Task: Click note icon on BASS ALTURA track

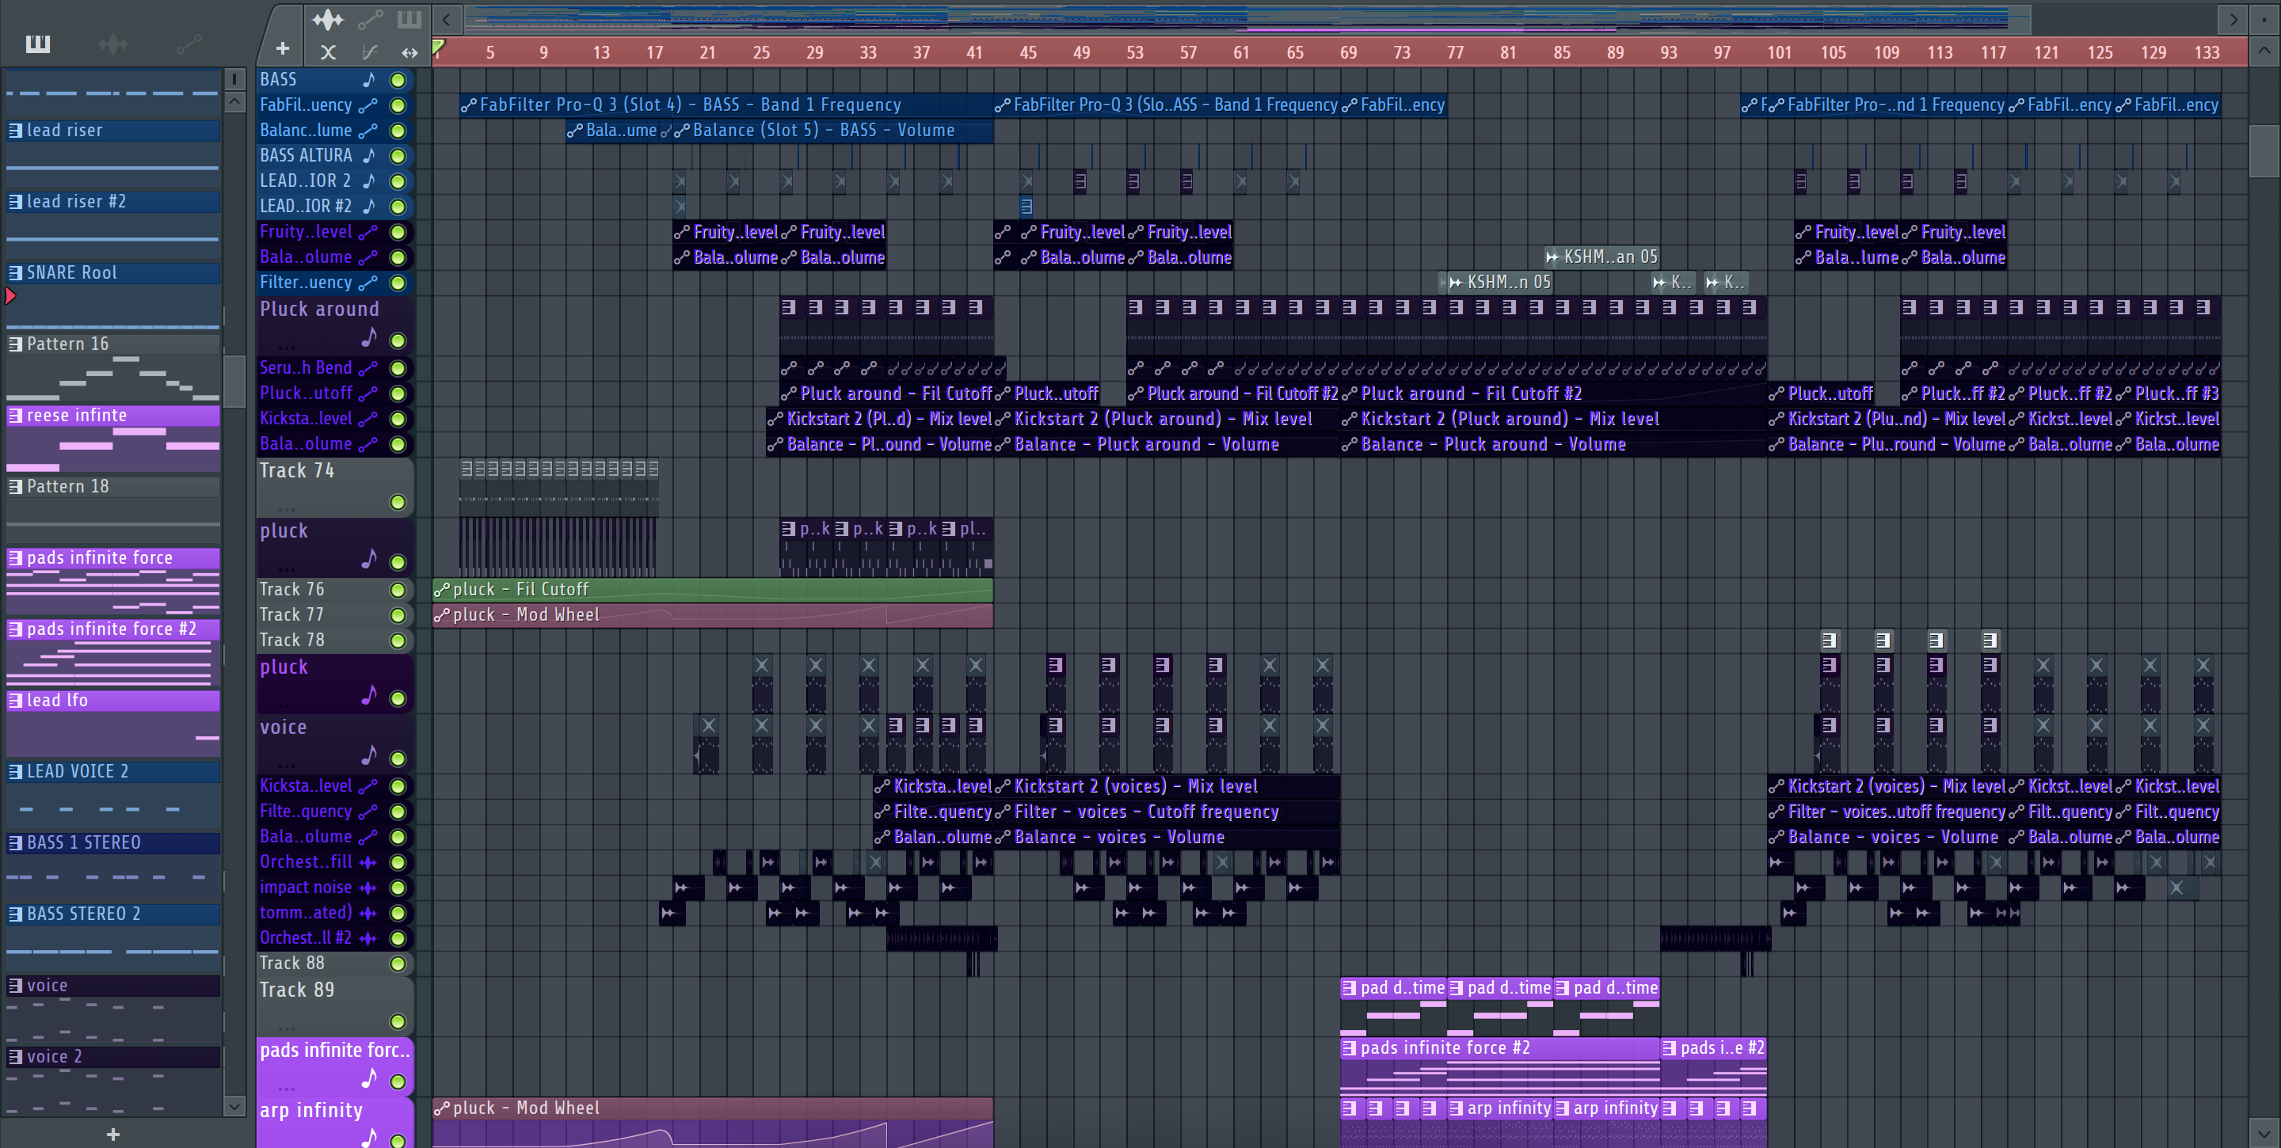Action: pos(369,156)
